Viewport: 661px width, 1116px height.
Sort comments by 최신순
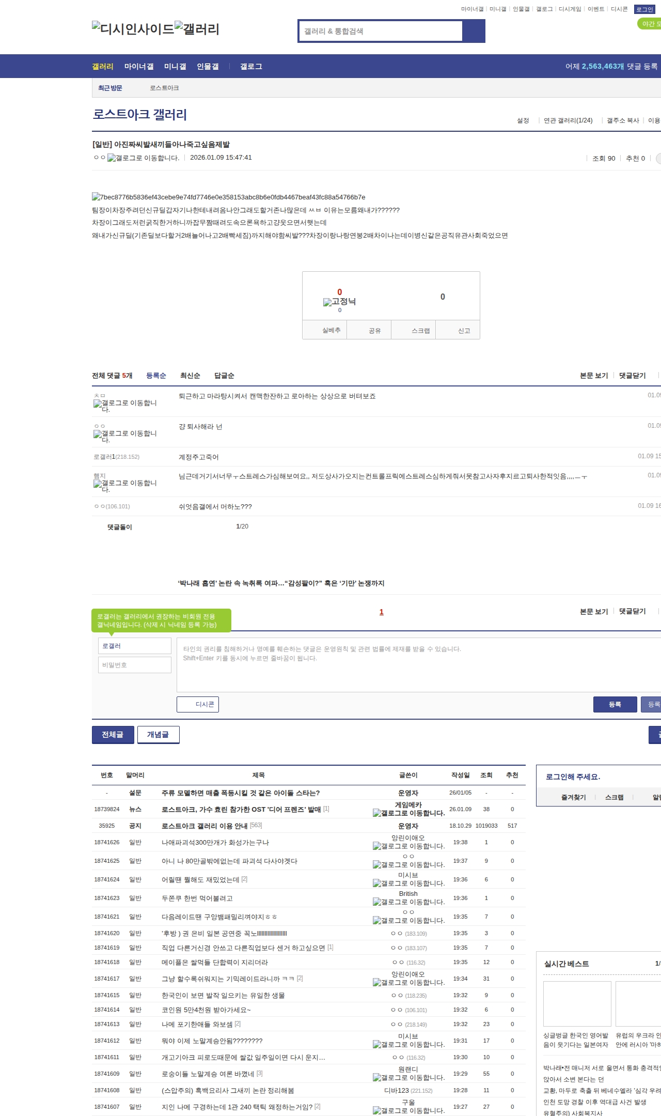point(190,376)
